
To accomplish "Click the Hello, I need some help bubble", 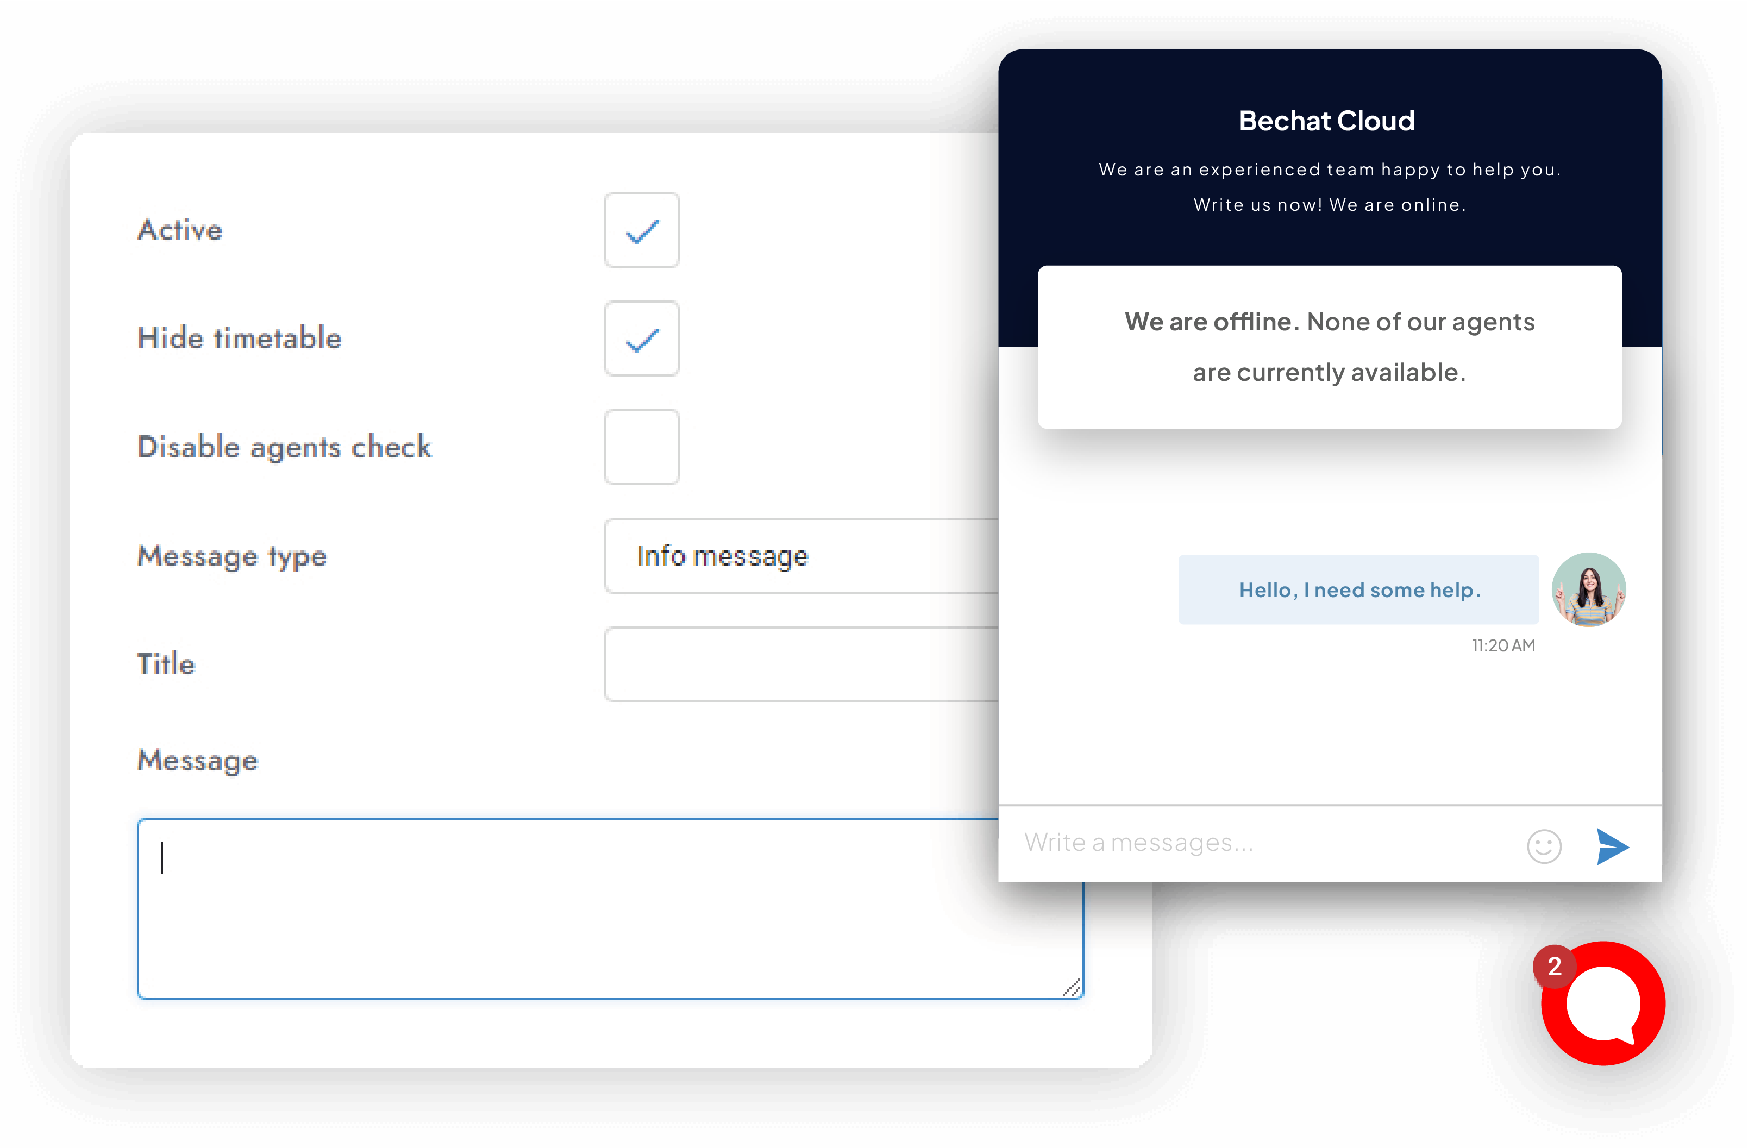I will 1359,590.
